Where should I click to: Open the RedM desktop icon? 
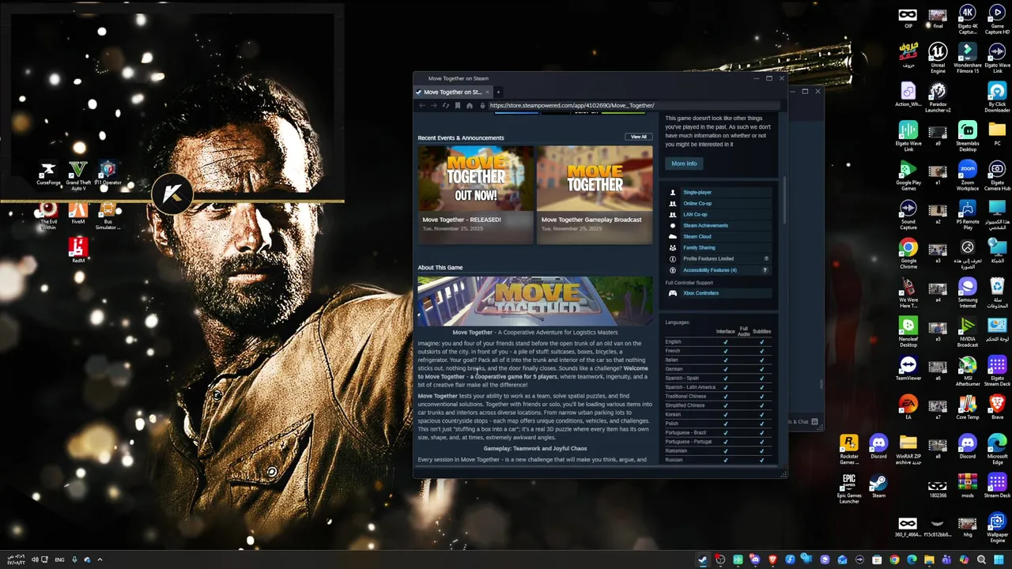coord(78,250)
